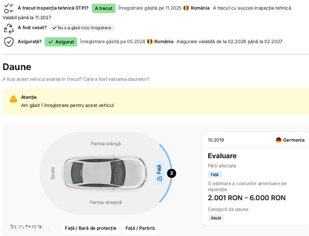Viewport: 309px width, 236px height.
Task: Click the '2.001 RON – 6.000 RON' estimate
Action: click(x=247, y=198)
